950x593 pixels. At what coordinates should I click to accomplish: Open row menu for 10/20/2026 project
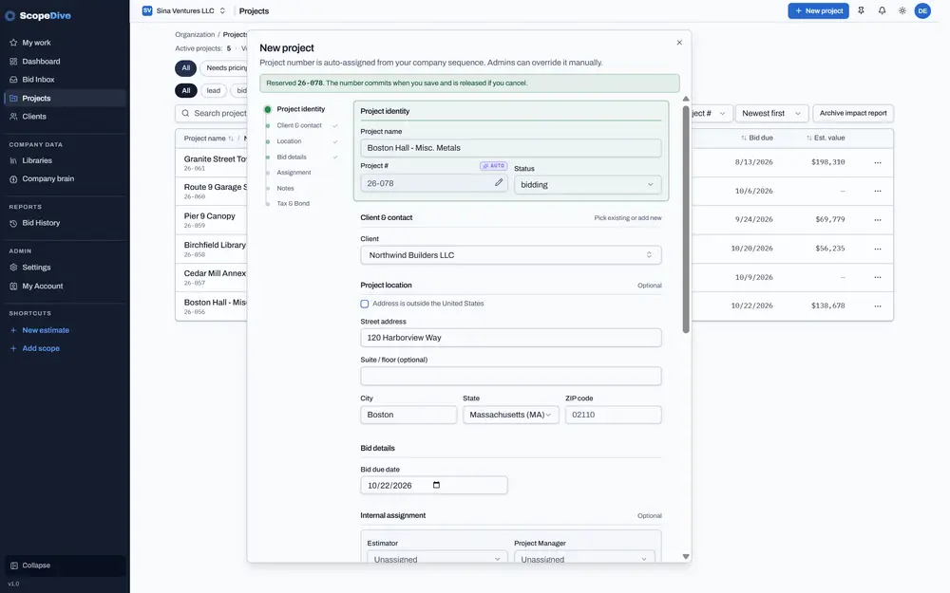(877, 249)
